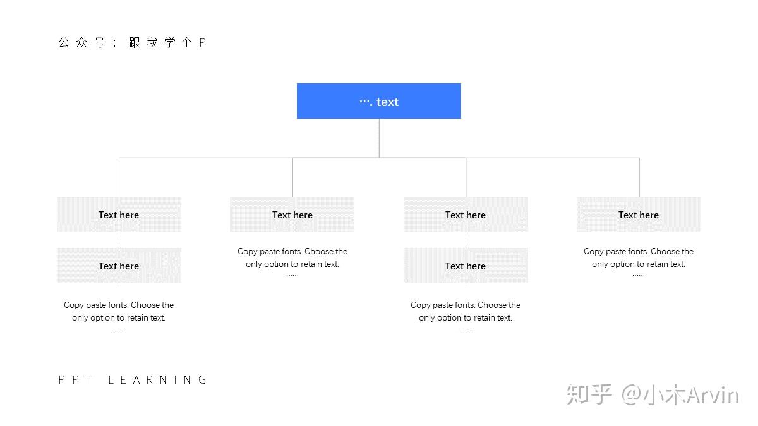The image size is (758, 426).
Task: Click the paragraph text under the second column
Action: 292,257
